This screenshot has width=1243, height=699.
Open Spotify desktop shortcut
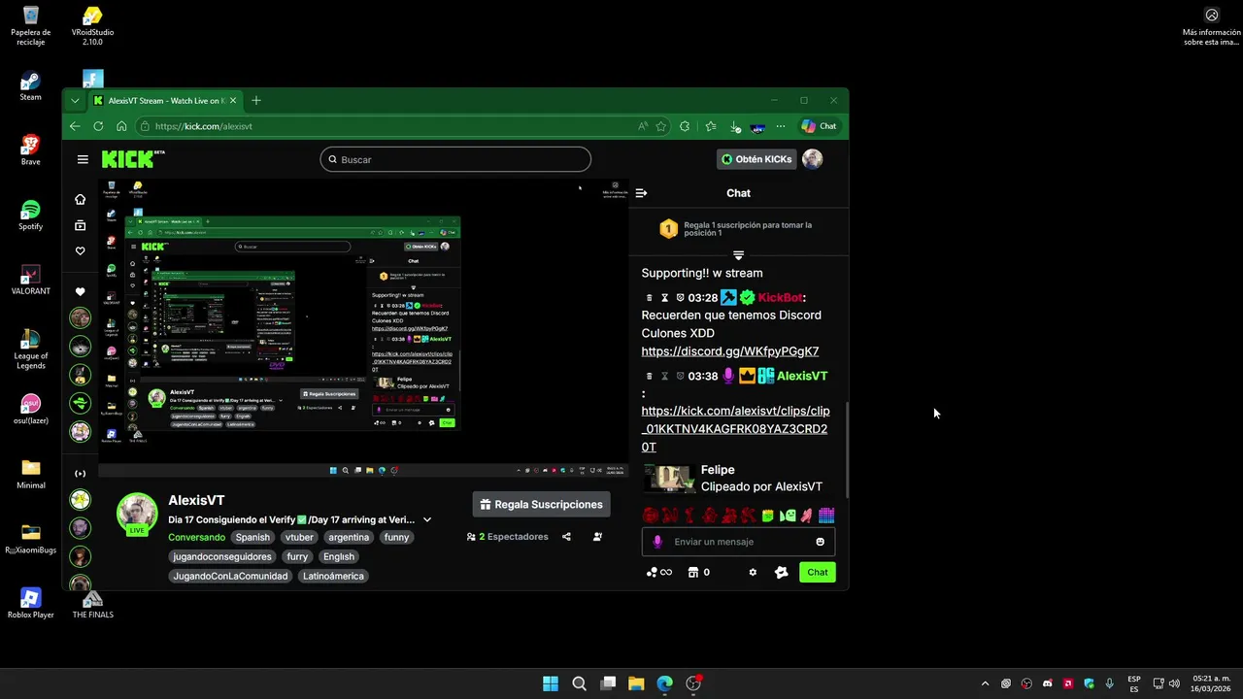pyautogui.click(x=30, y=216)
